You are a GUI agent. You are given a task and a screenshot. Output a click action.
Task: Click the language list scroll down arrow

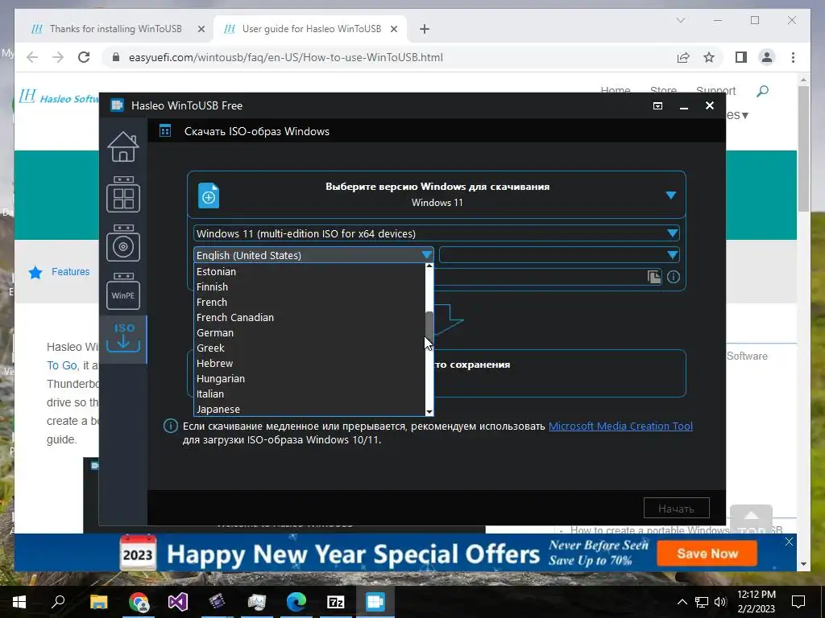(429, 412)
